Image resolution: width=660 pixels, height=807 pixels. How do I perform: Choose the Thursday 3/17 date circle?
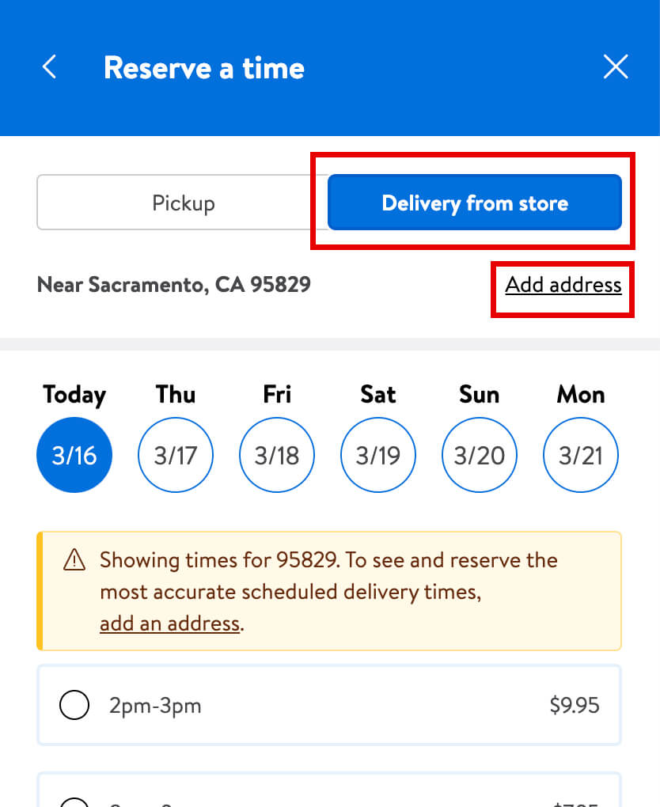[x=176, y=455]
